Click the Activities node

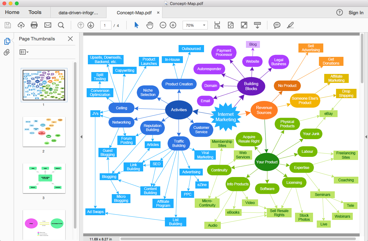pyautogui.click(x=179, y=110)
